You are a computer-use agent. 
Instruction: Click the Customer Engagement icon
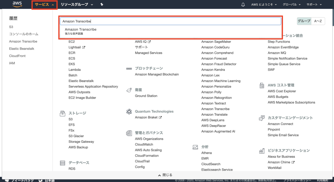point(262,118)
